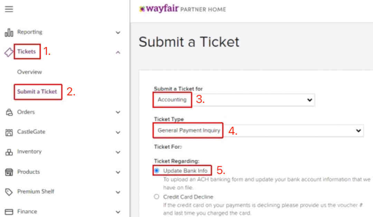Collapse the Tickets section chevron
The image size is (373, 217).
pos(118,52)
